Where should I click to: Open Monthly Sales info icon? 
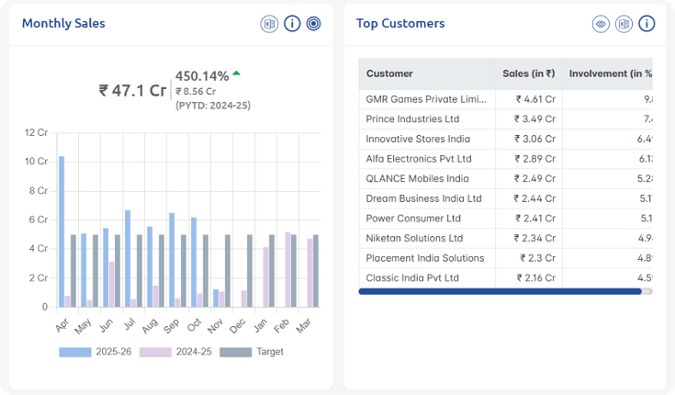[x=292, y=24]
